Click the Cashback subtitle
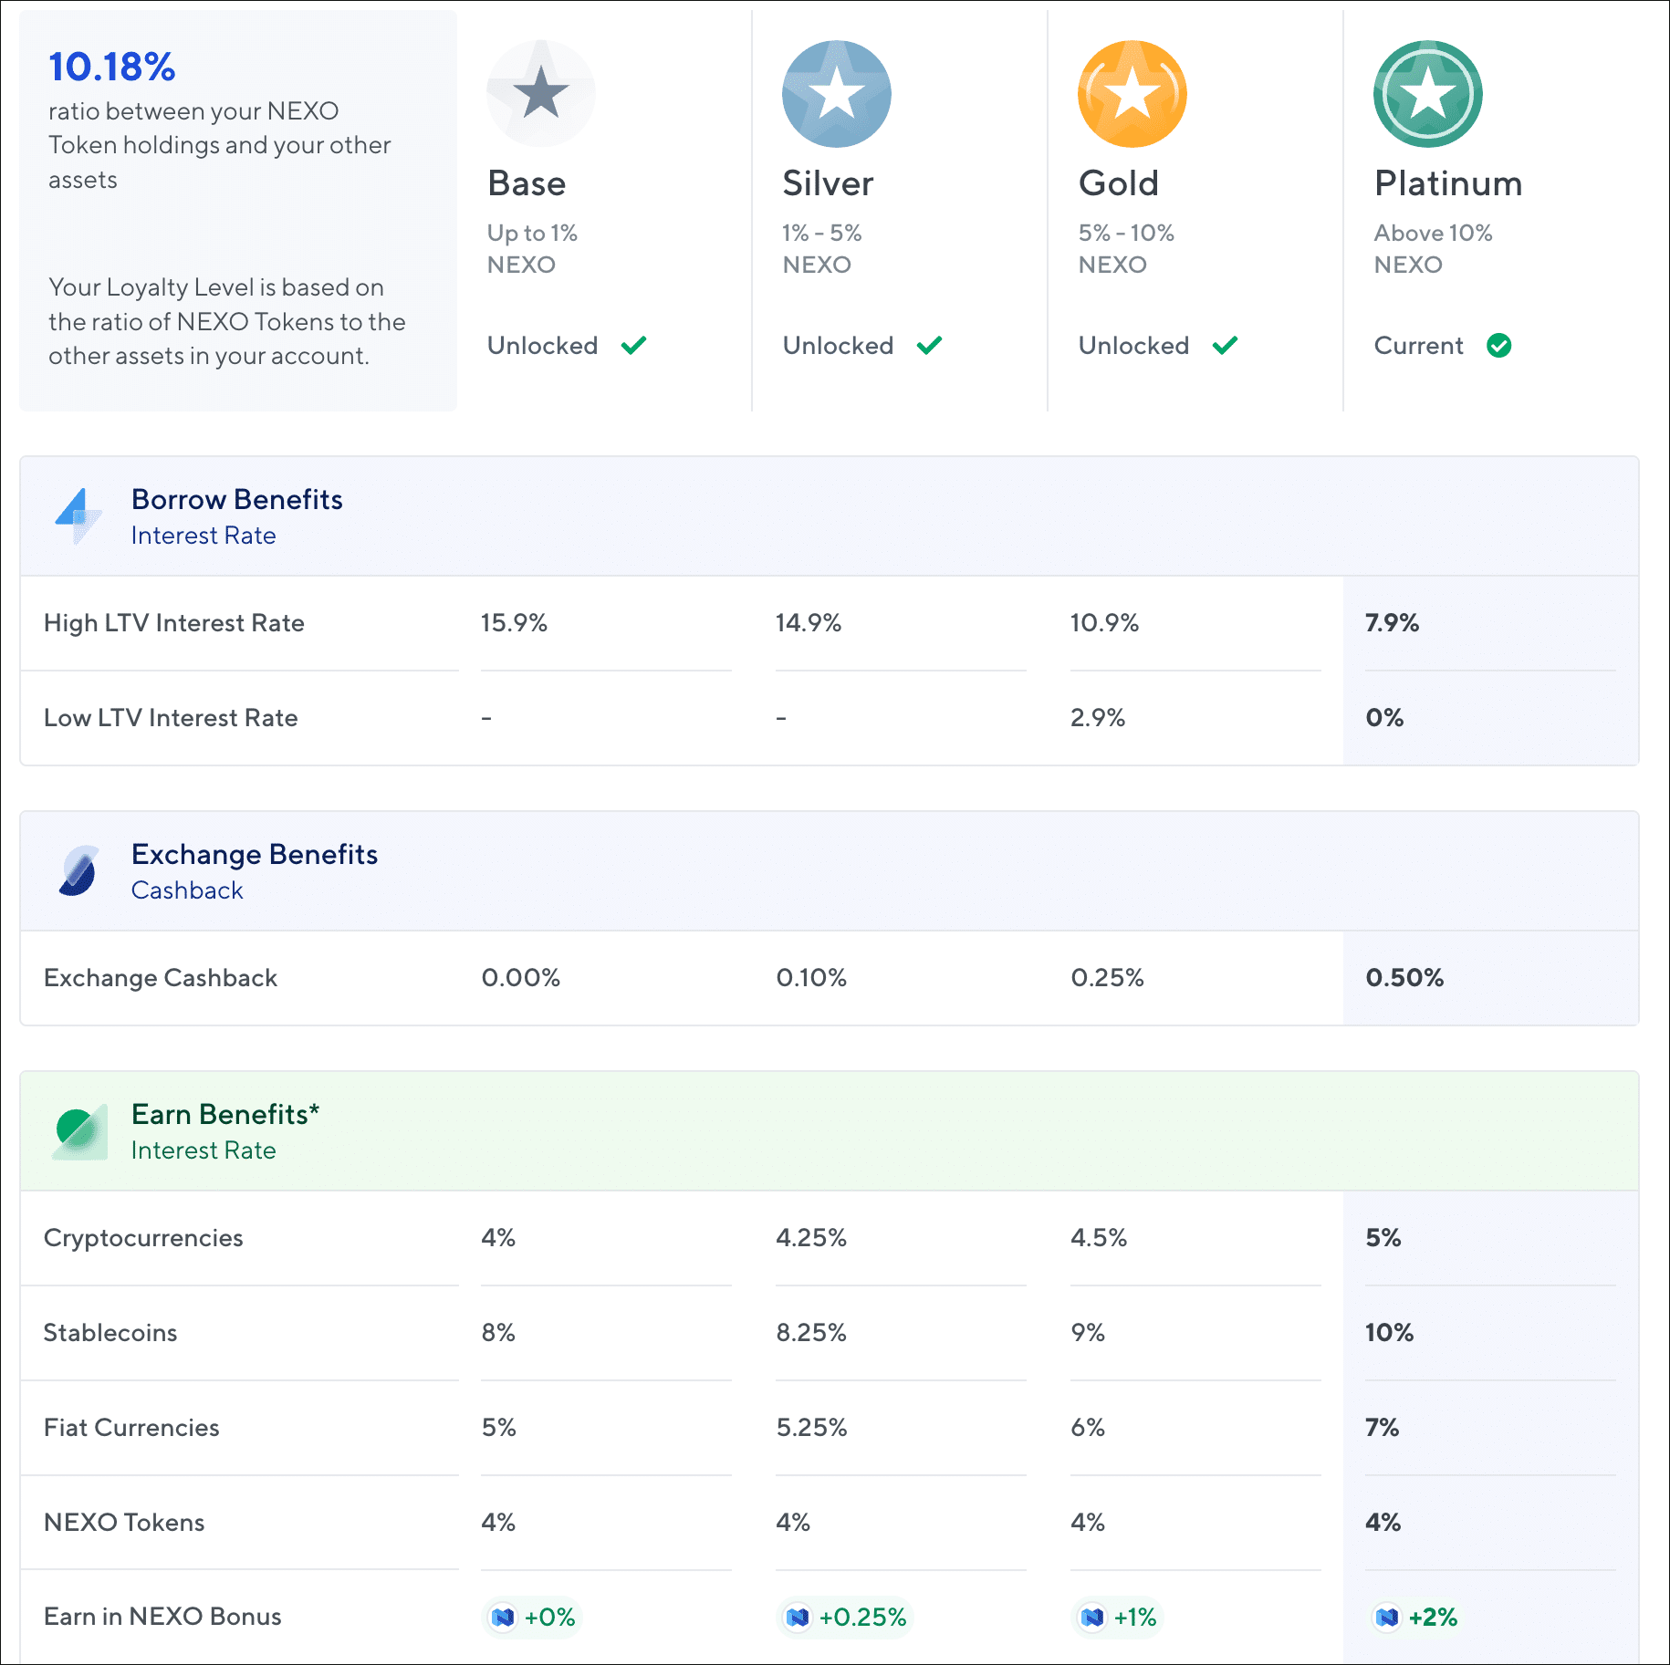Screen dimensions: 1670x1665 pyautogui.click(x=187, y=890)
